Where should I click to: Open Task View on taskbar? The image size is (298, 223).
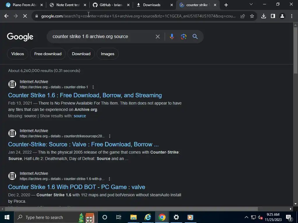coord(119,217)
